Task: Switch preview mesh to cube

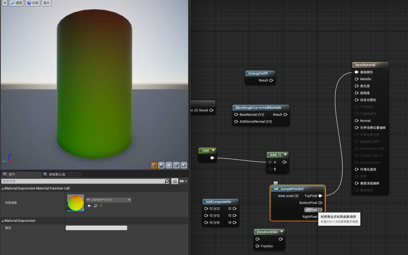Action: pos(176,165)
